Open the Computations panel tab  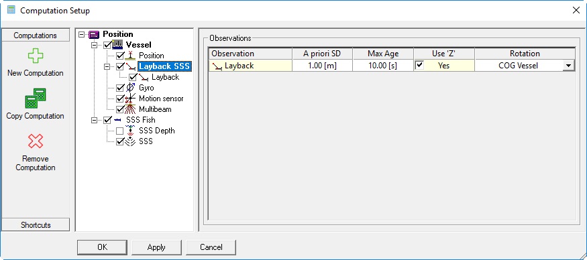[x=36, y=36]
